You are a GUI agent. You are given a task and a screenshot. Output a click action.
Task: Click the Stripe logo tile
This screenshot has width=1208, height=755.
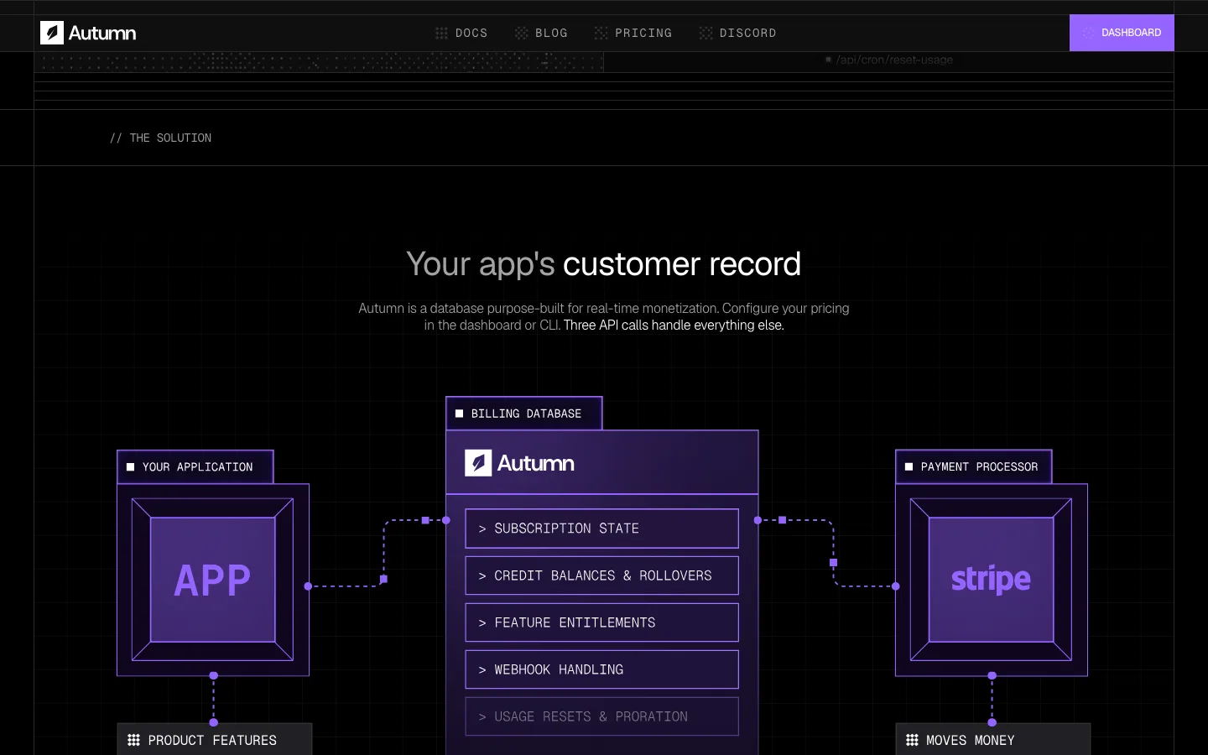[992, 580]
